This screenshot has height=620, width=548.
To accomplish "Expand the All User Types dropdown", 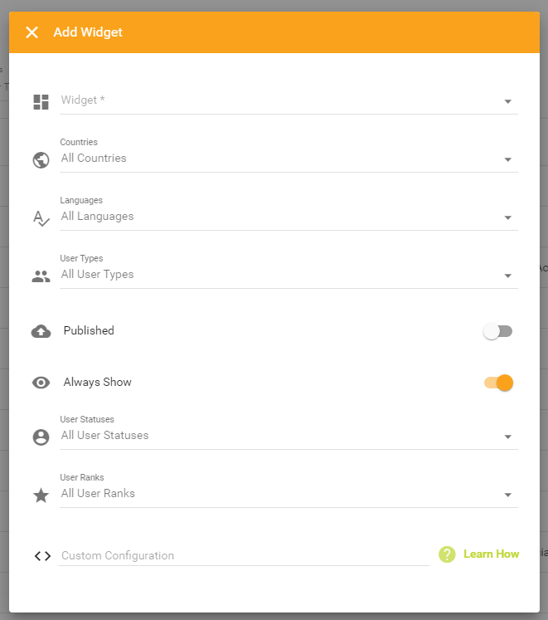I will [289, 276].
